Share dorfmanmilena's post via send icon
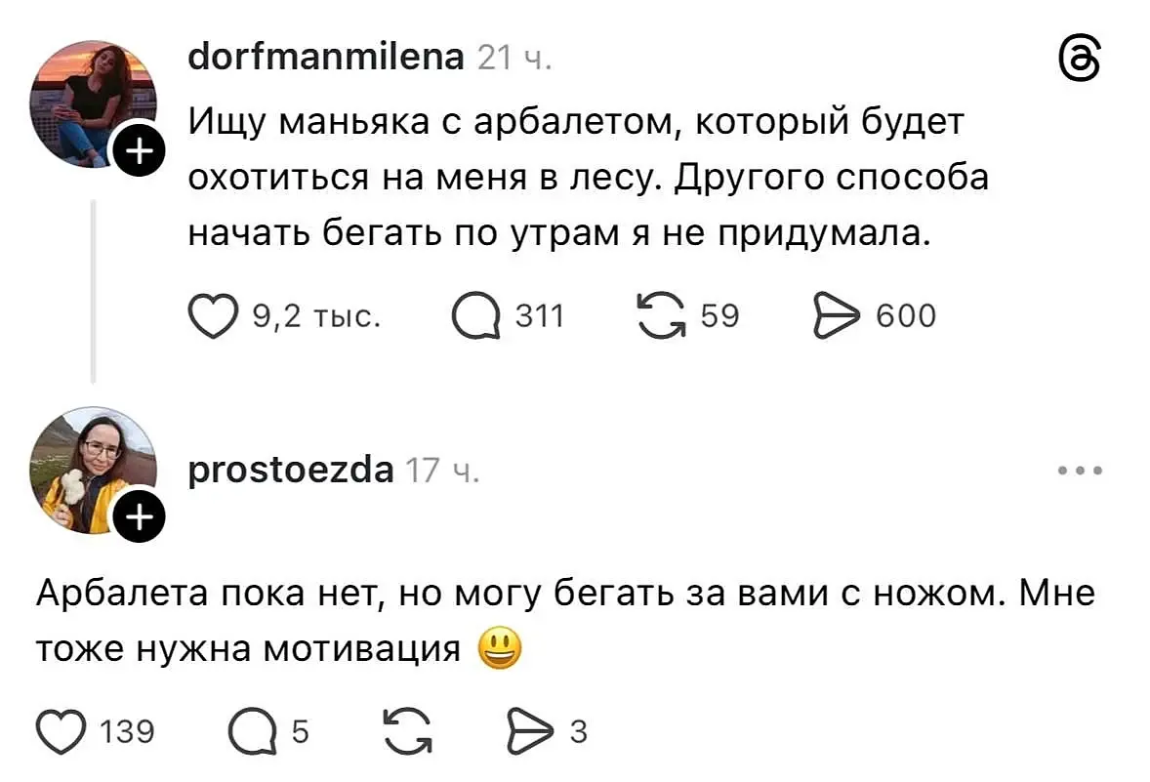The width and height of the screenshot is (1150, 782). [x=836, y=315]
